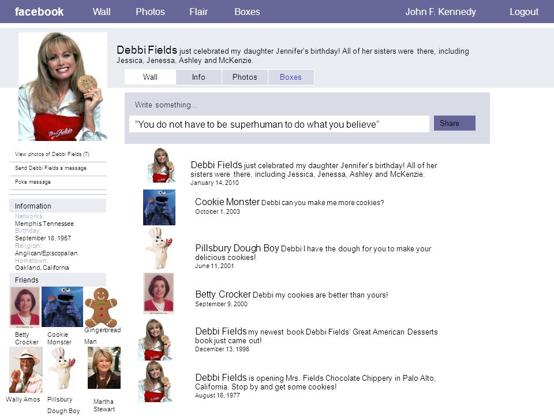Switch to the profile Wall tab
This screenshot has width=554, height=416.
point(150,77)
